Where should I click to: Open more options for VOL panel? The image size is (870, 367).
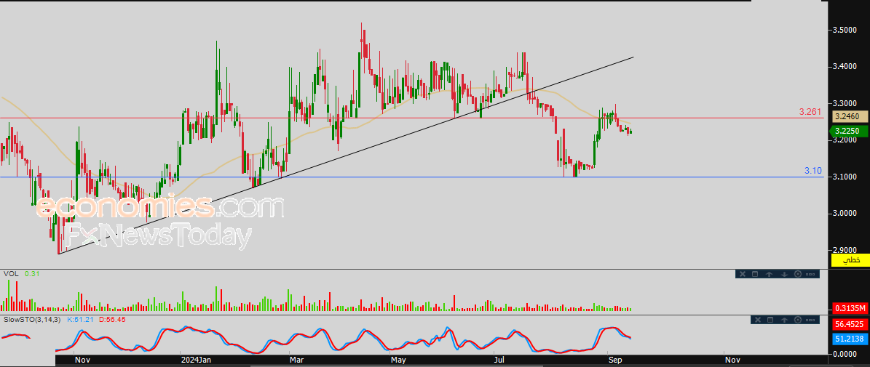pos(810,274)
